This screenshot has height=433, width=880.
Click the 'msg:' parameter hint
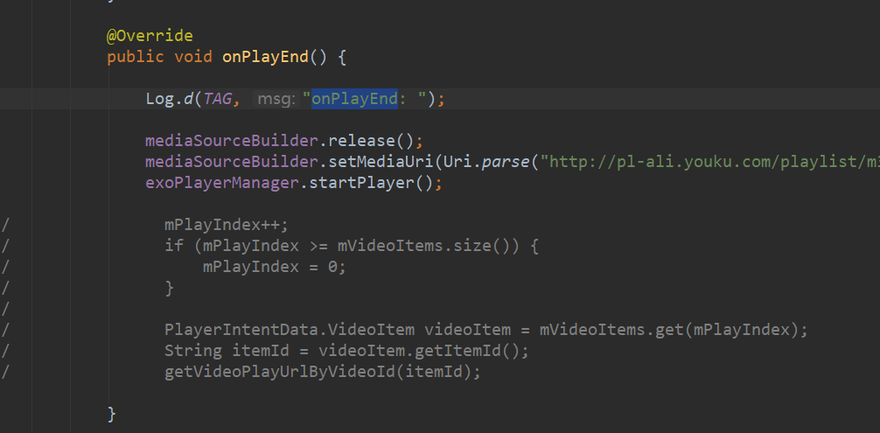pos(275,100)
